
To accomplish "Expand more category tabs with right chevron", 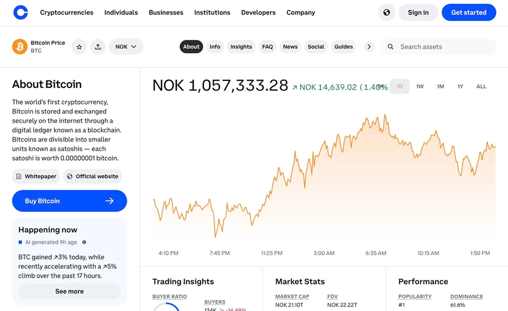I will point(369,46).
